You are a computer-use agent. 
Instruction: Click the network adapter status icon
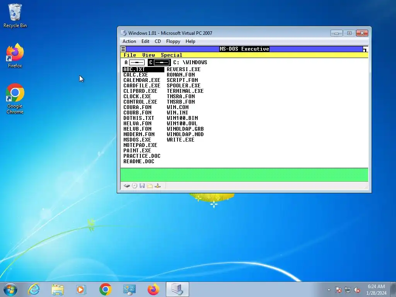point(158,186)
